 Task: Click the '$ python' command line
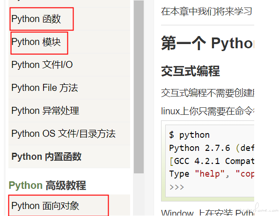tap(189, 135)
